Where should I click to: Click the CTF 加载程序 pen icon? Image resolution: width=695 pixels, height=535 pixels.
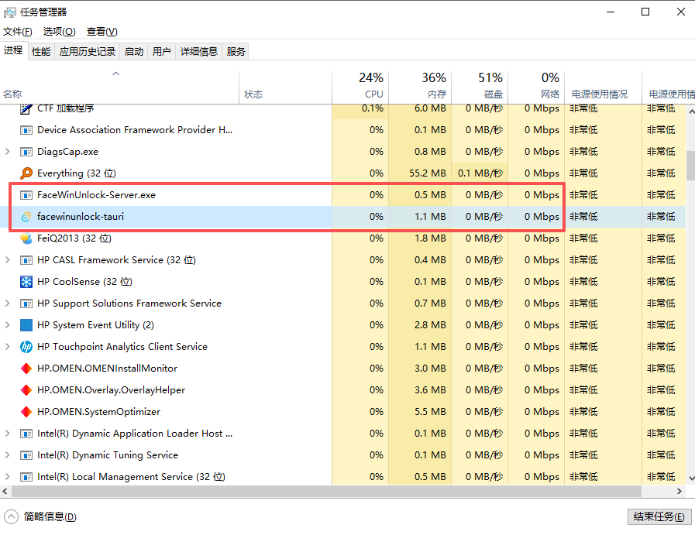pos(26,108)
